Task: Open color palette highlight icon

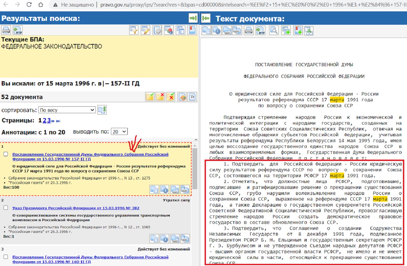Action: pyautogui.click(x=182, y=97)
